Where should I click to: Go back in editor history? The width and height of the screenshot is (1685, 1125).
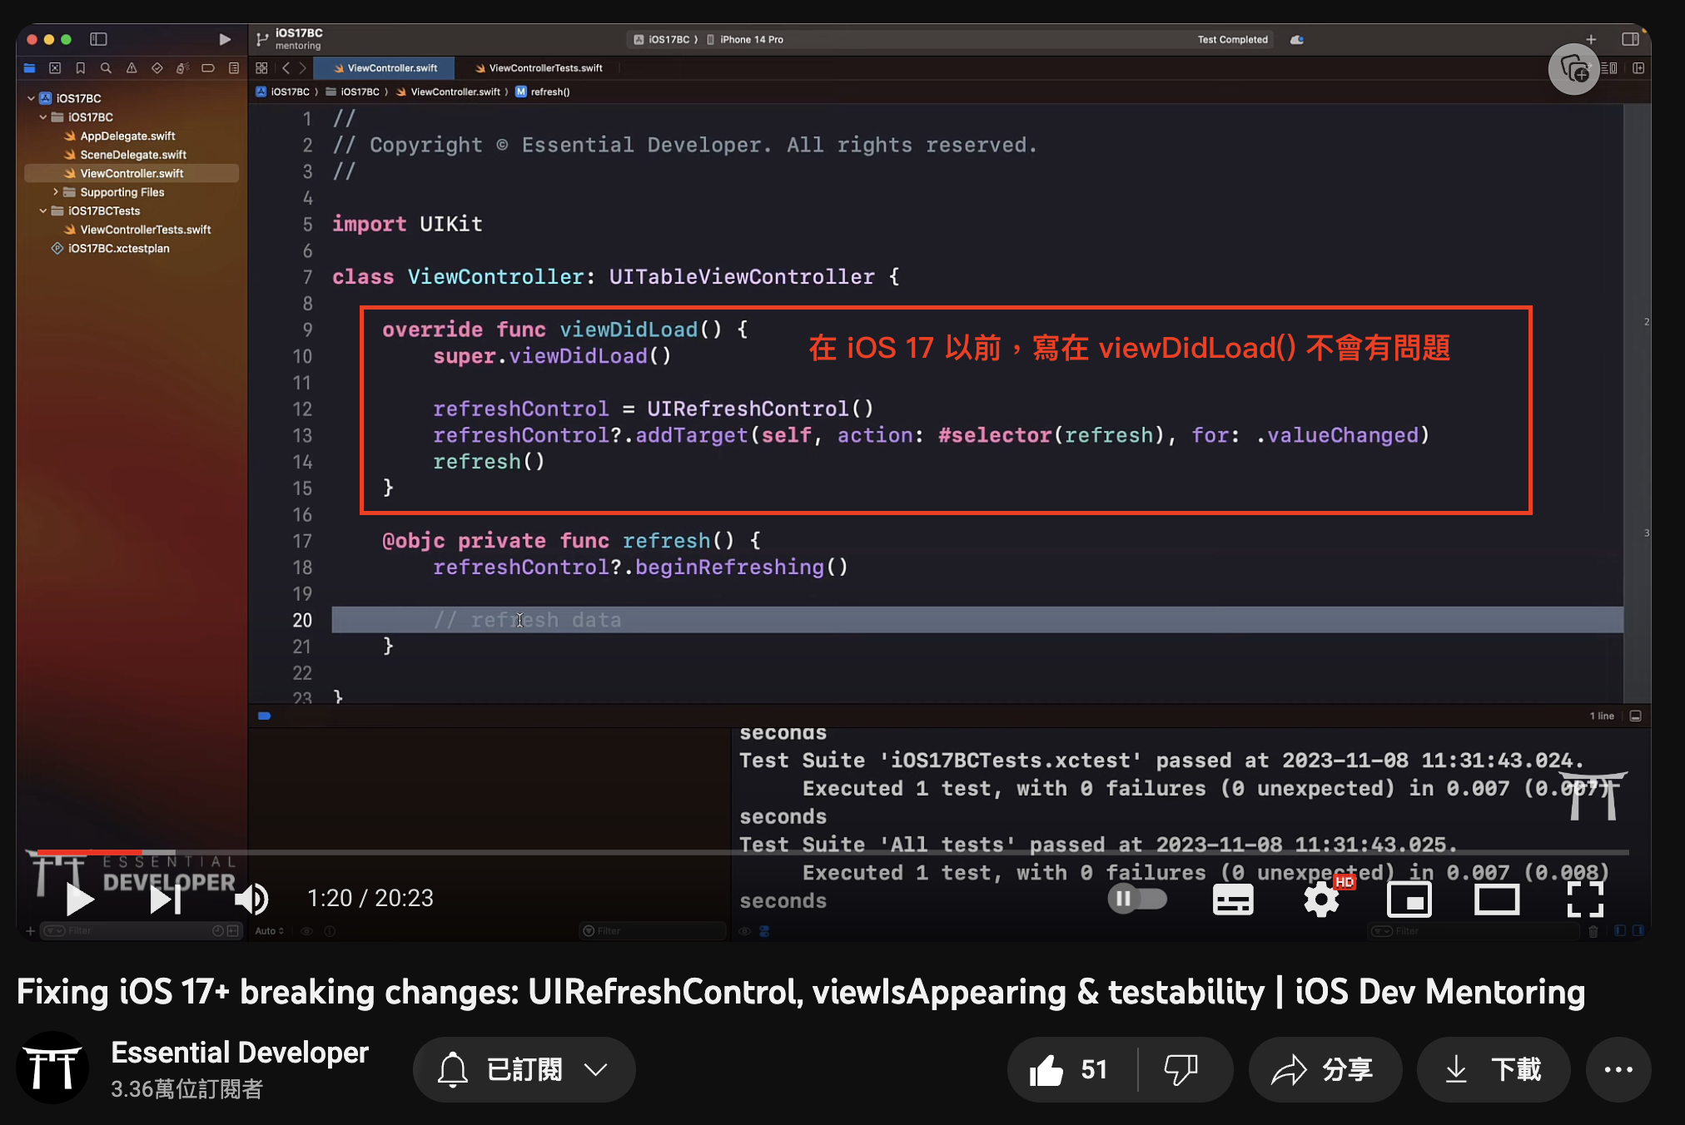pos(286,68)
